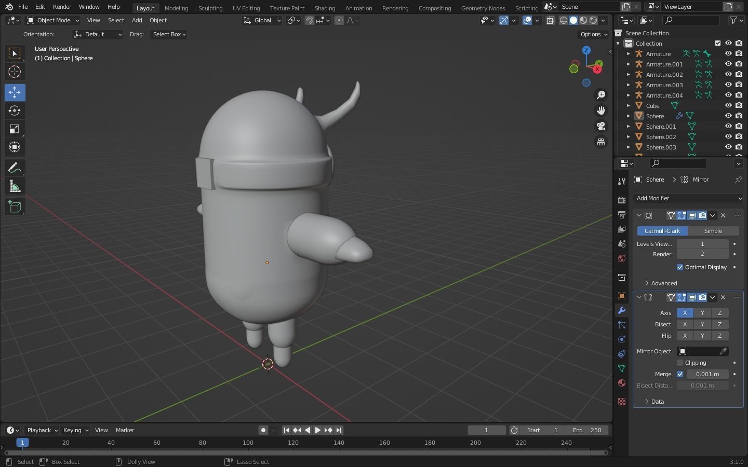Remove the Mirror modifier with X

coord(723,297)
